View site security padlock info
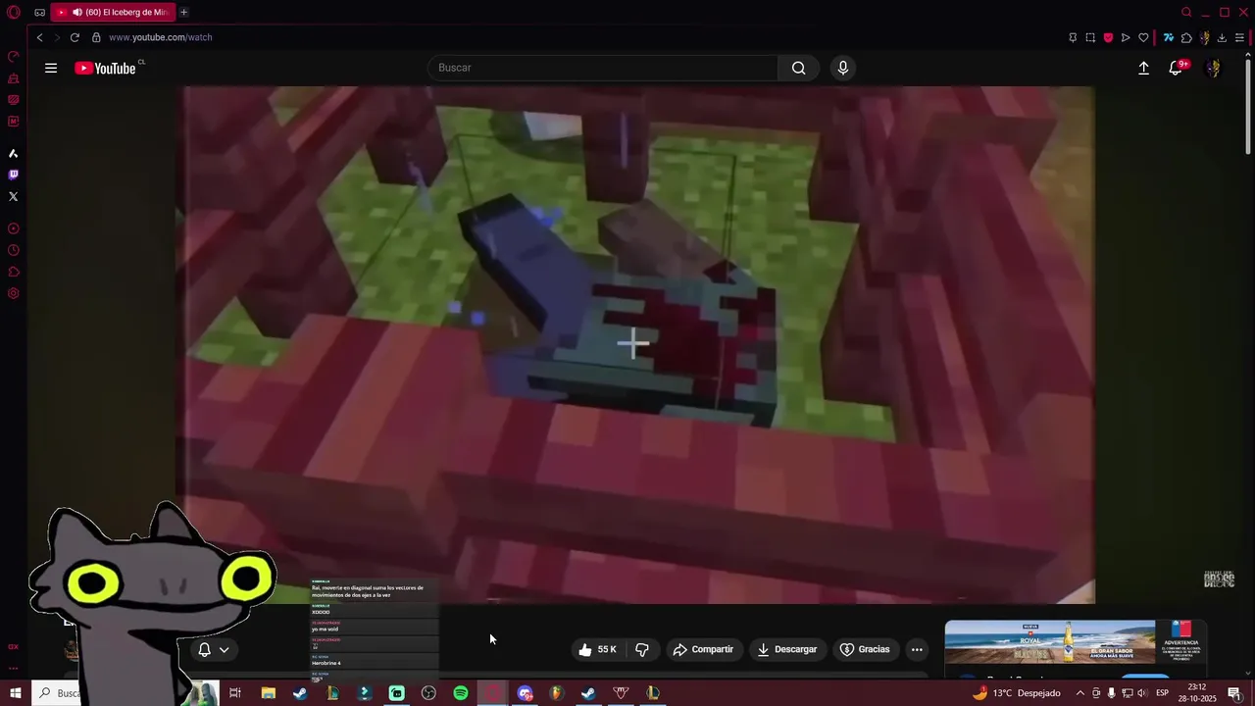This screenshot has height=706, width=1255. click(96, 37)
